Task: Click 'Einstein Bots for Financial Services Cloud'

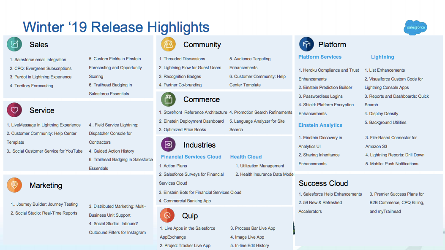Action: [x=200, y=193]
